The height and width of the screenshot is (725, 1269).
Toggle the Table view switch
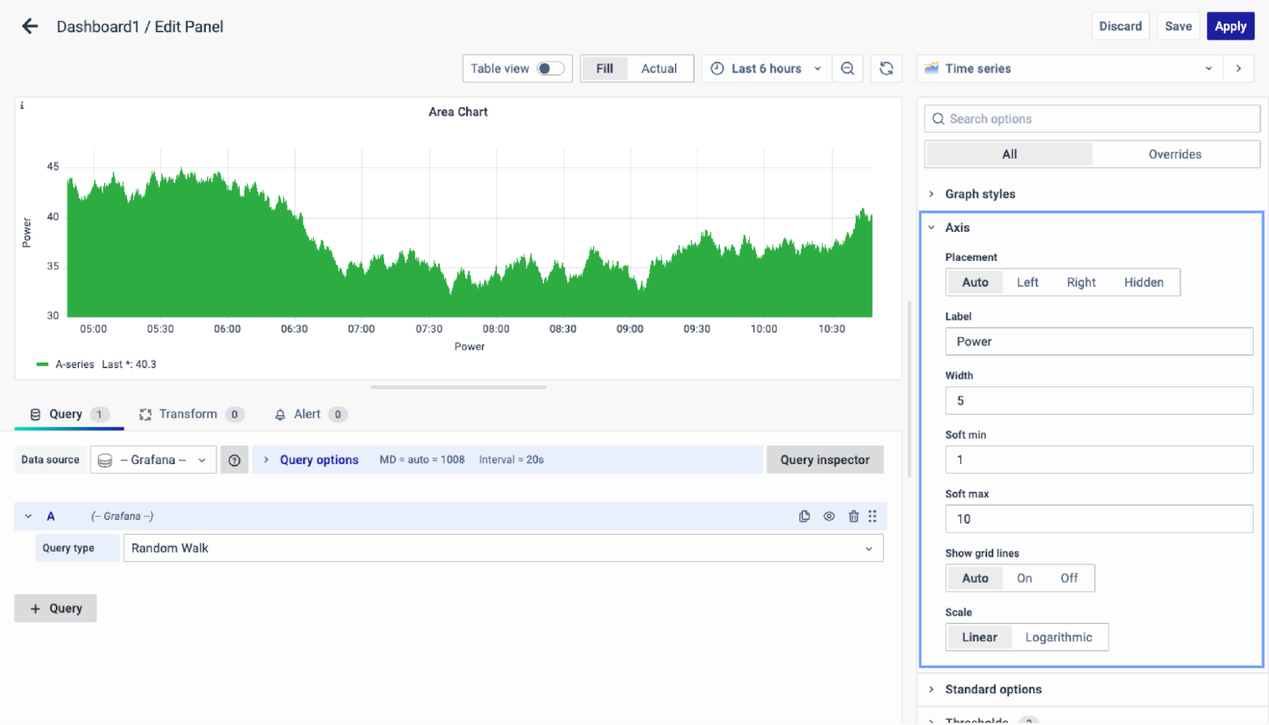tap(550, 69)
